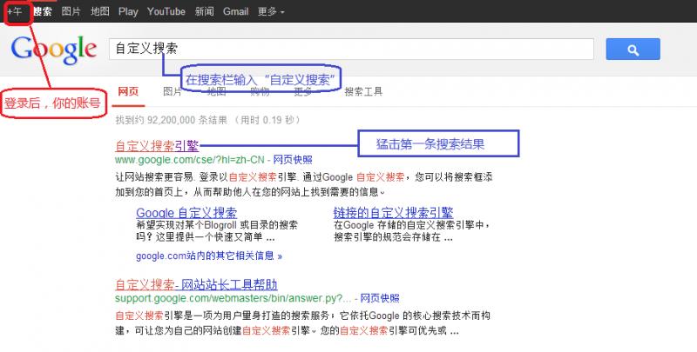
Task: Select the 网页 results tab
Action: pos(127,91)
